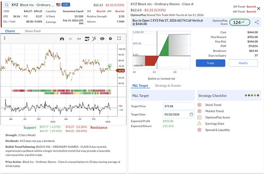Toggle chart visibility eye icon
The width and height of the screenshot is (264, 174).
coord(102,39)
